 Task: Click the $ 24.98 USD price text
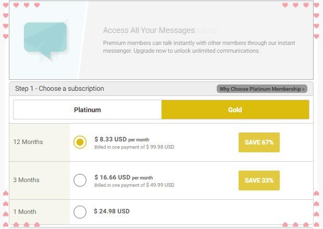click(111, 211)
